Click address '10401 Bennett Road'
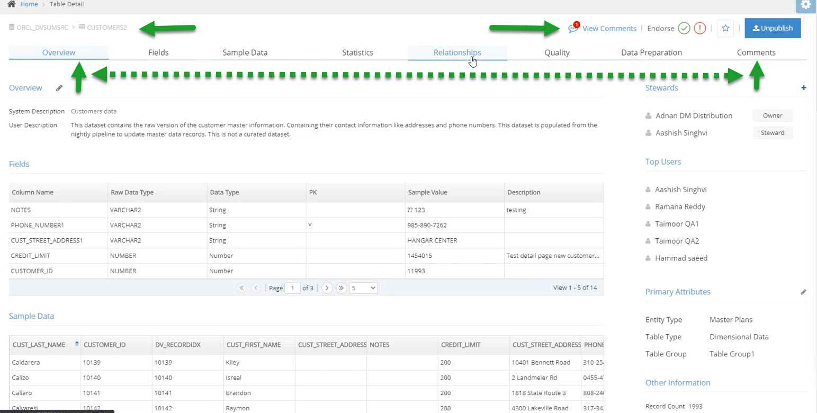817x413 pixels. (541, 363)
